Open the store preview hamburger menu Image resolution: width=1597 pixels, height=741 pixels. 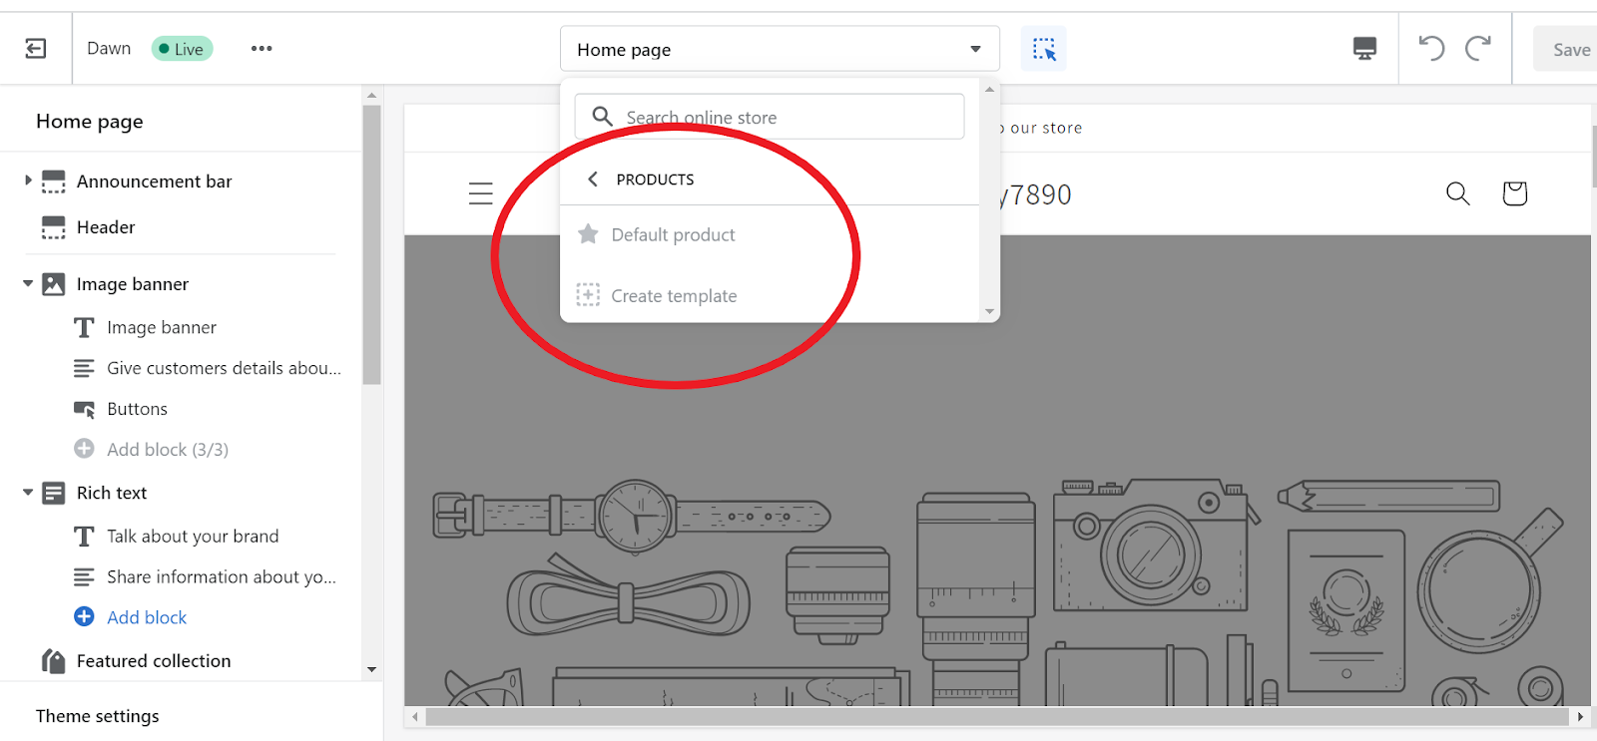click(481, 193)
